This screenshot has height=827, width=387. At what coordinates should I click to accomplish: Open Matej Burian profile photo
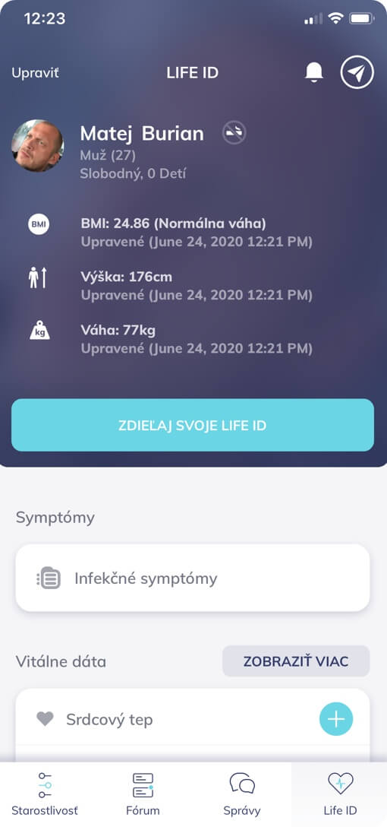(x=37, y=146)
